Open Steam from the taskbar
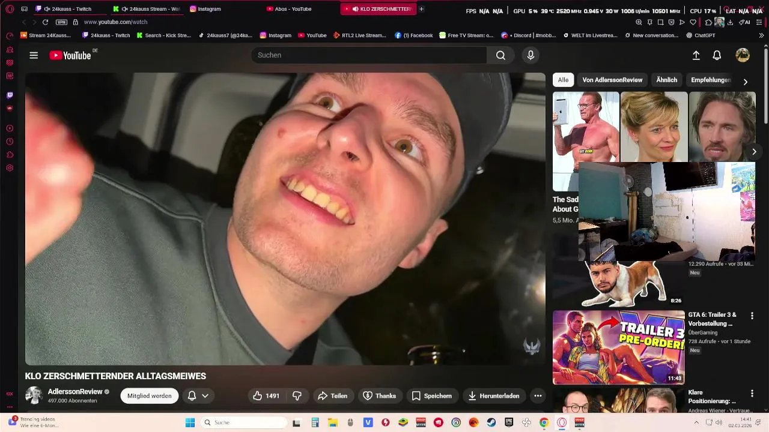 [x=491, y=422]
